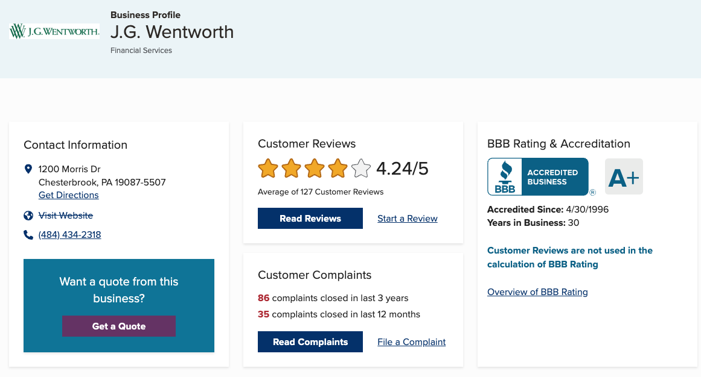The height and width of the screenshot is (377, 701).
Task: Click the BBB Accredited Business seal
Action: pos(538,177)
